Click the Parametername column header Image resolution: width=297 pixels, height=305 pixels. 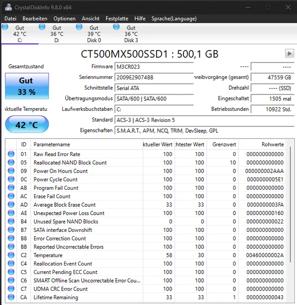tap(87, 144)
